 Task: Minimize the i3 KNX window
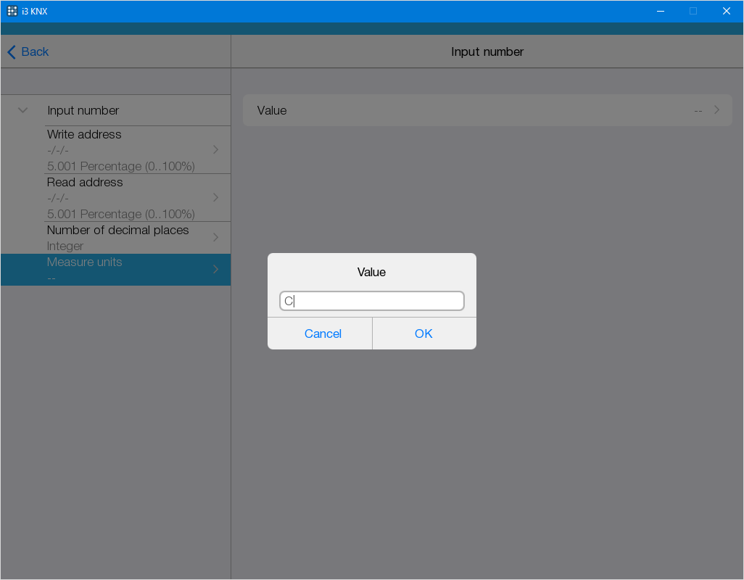coord(661,11)
